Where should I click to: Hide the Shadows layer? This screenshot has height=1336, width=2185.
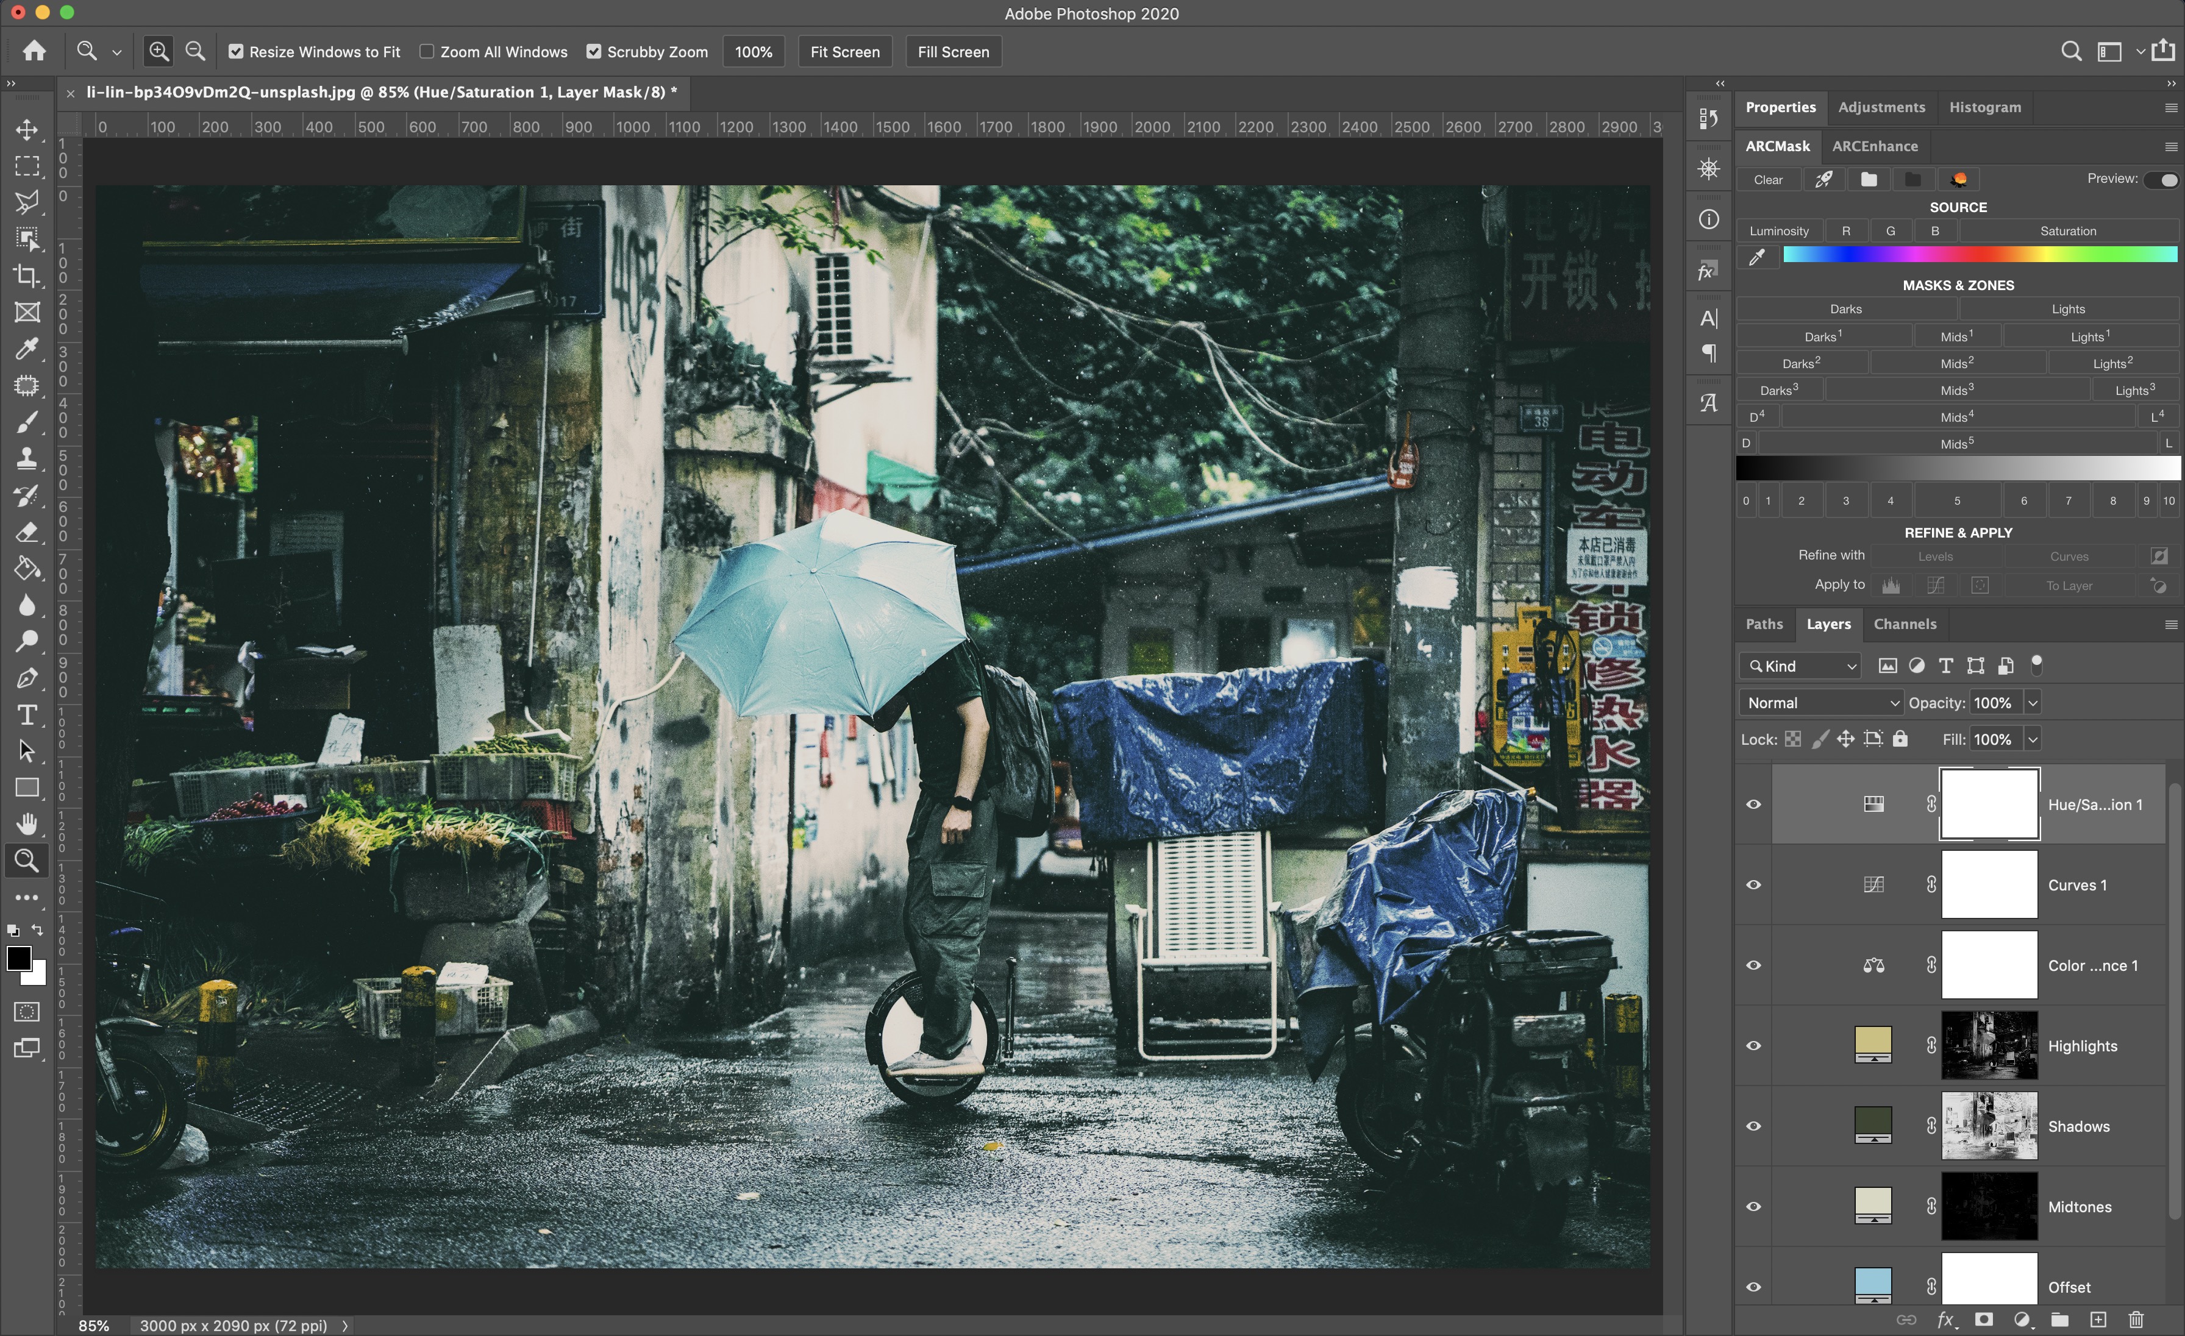tap(1753, 1126)
